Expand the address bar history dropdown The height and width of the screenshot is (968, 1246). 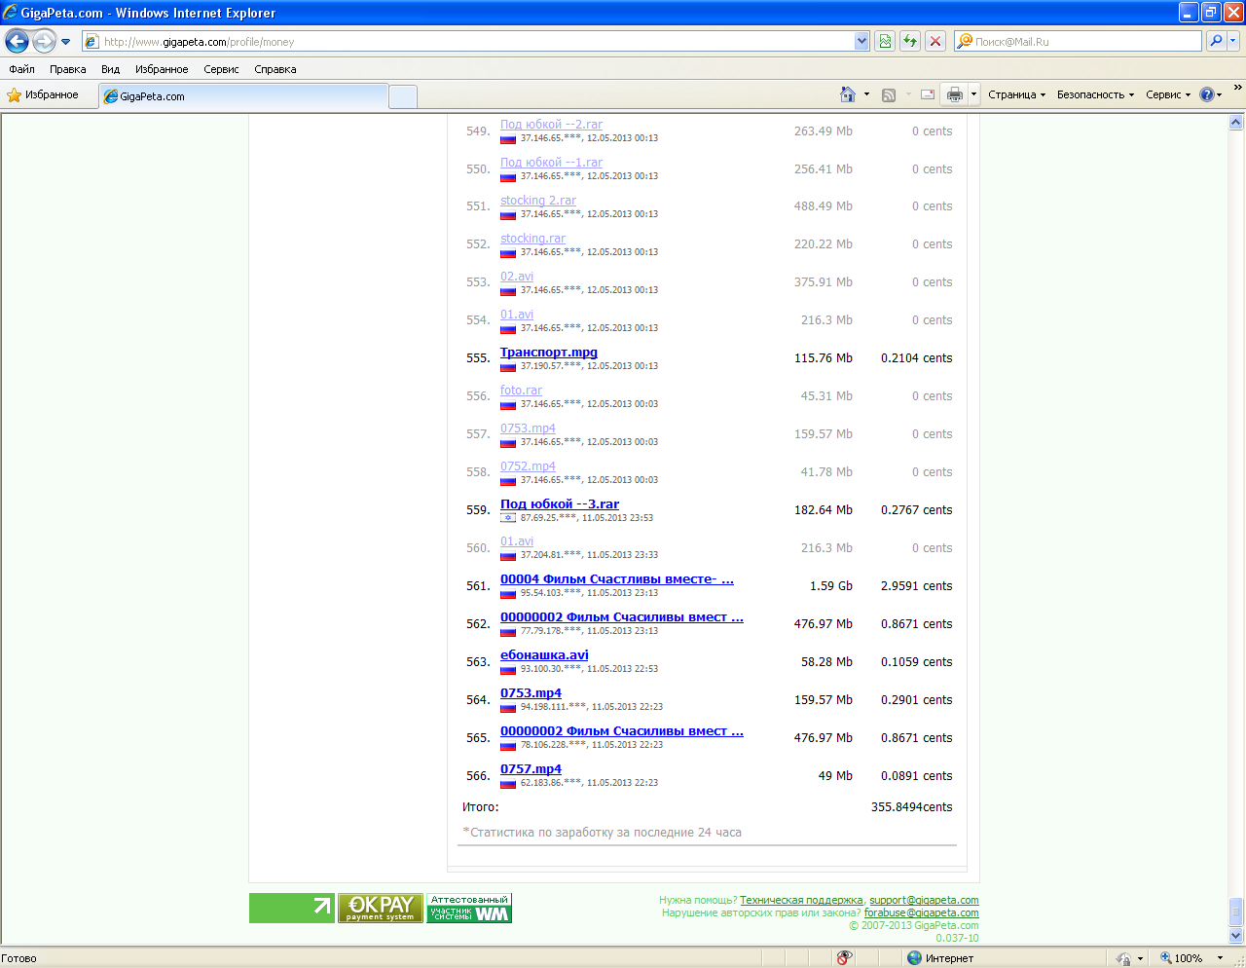tap(861, 41)
